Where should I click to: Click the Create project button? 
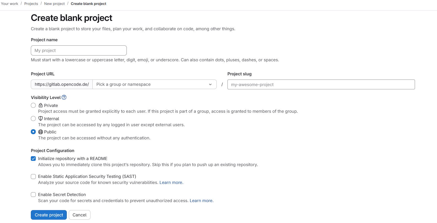(x=49, y=215)
